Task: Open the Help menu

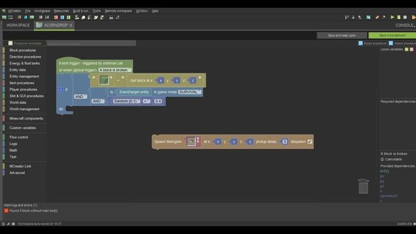Action: point(155,11)
